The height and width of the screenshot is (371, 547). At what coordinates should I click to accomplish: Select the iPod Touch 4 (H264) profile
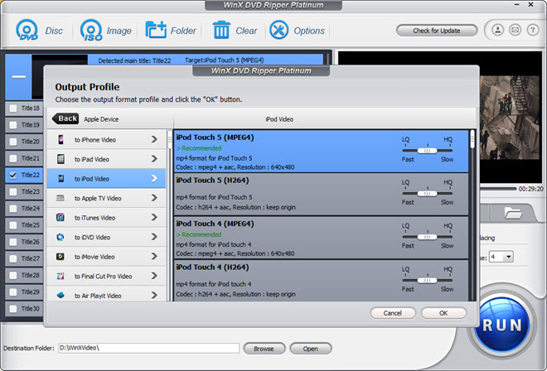tap(321, 281)
